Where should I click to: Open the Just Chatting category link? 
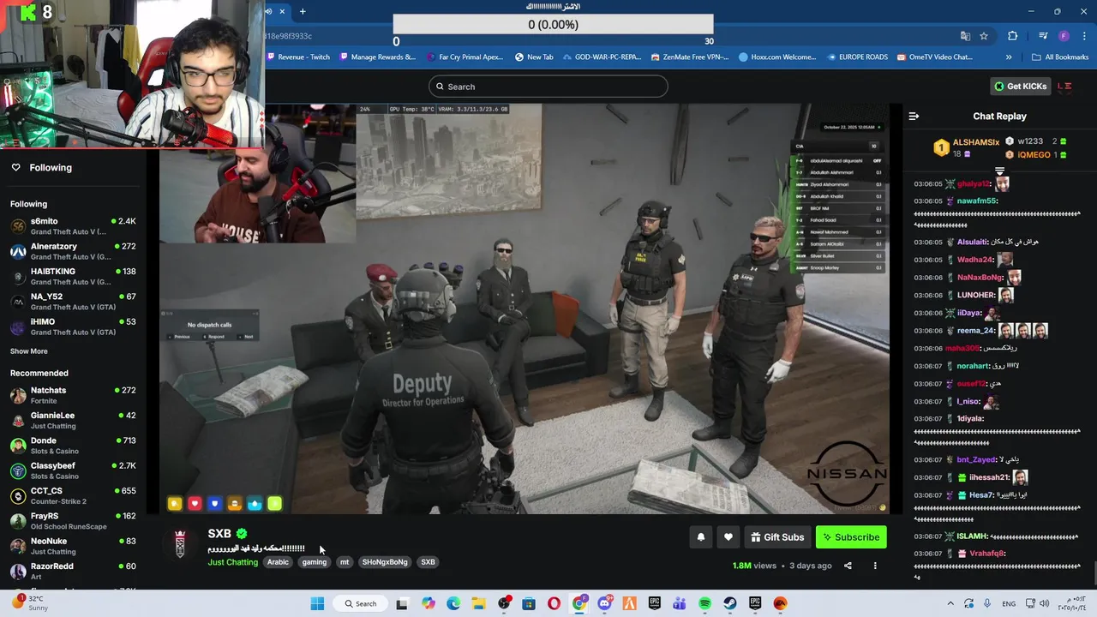coord(232,562)
